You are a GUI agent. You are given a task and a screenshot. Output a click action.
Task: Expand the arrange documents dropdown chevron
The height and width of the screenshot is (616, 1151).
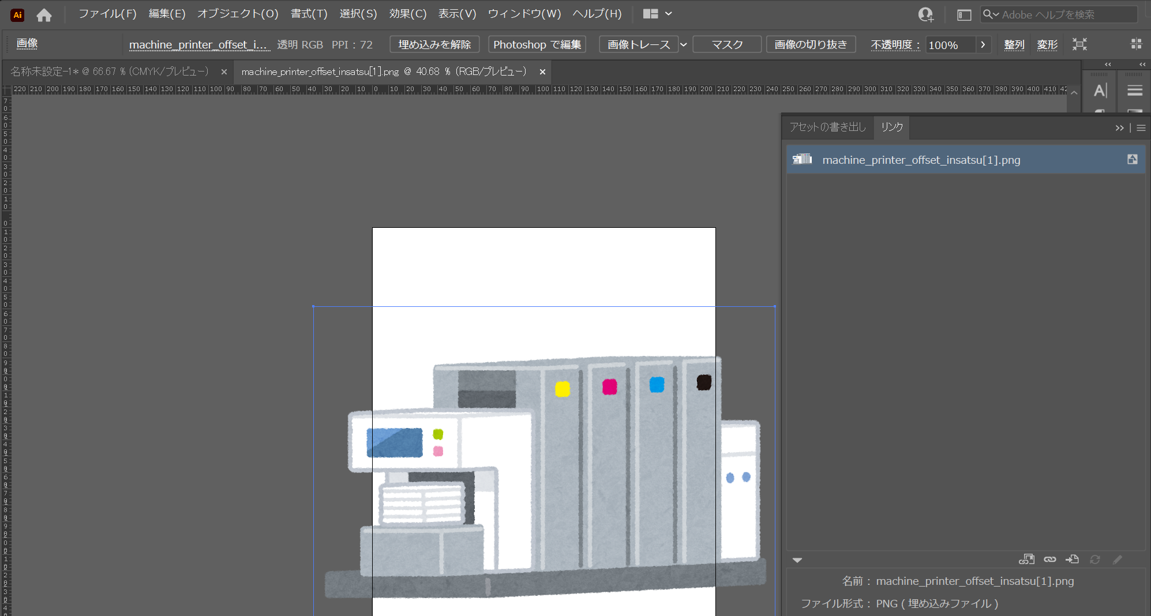[669, 14]
